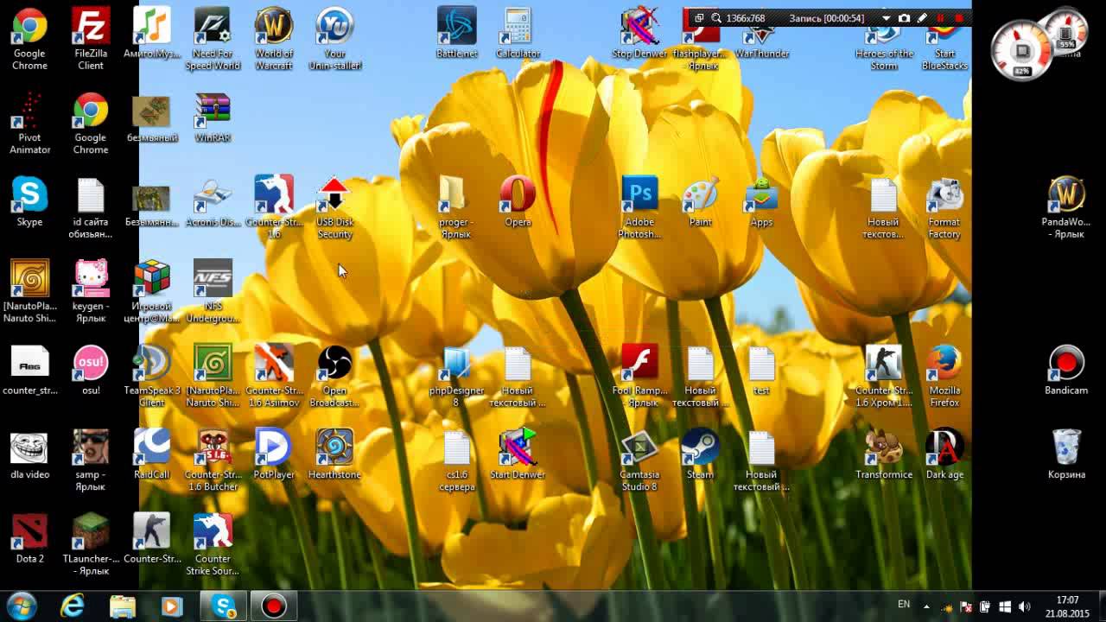Select the Your Uninstaller shortcut
This screenshot has width=1106, height=622.
pyautogui.click(x=334, y=39)
